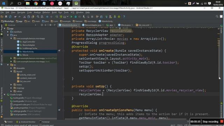Open the Refactor menu
The width and height of the screenshot is (224, 126).
tap(46, 13)
